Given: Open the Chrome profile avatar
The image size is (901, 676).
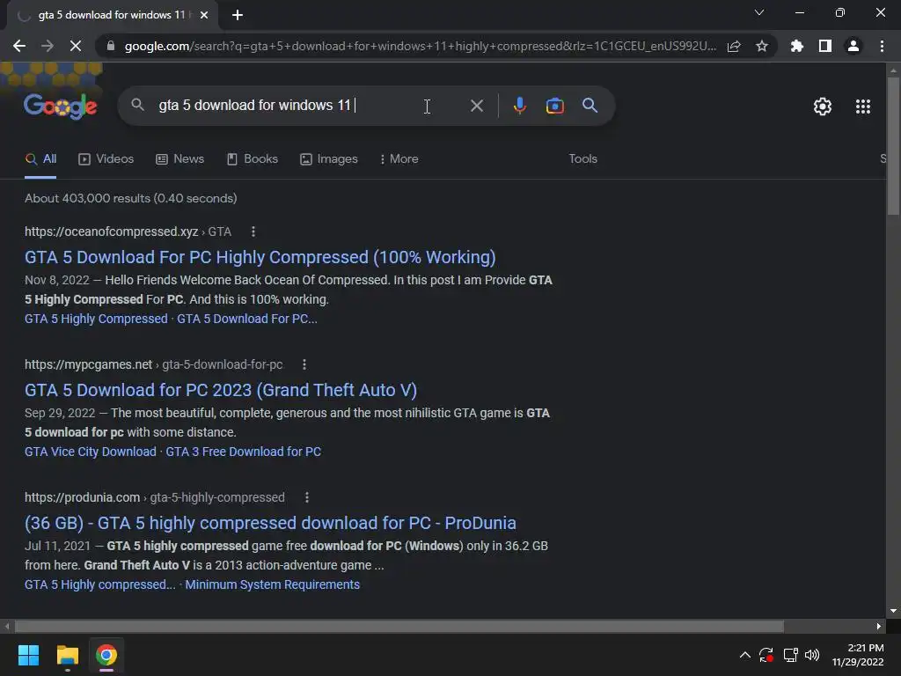Looking at the screenshot, I should point(853,46).
